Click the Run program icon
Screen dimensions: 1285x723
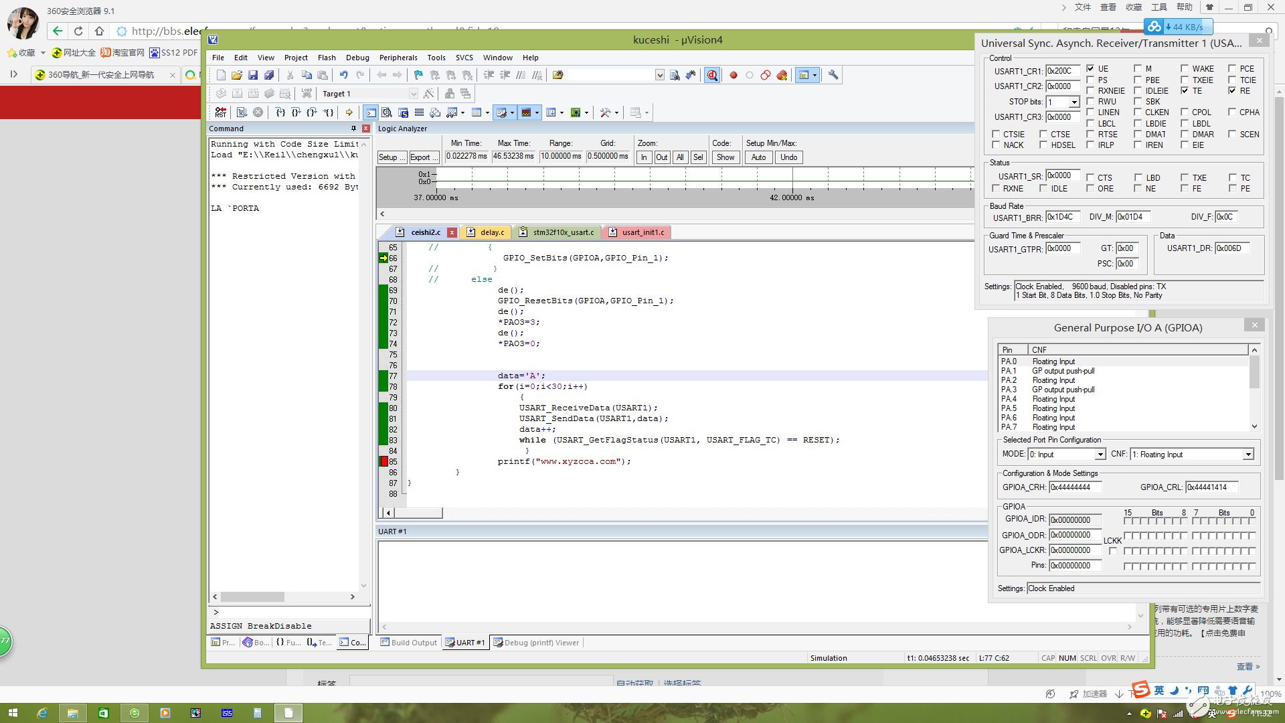242,112
